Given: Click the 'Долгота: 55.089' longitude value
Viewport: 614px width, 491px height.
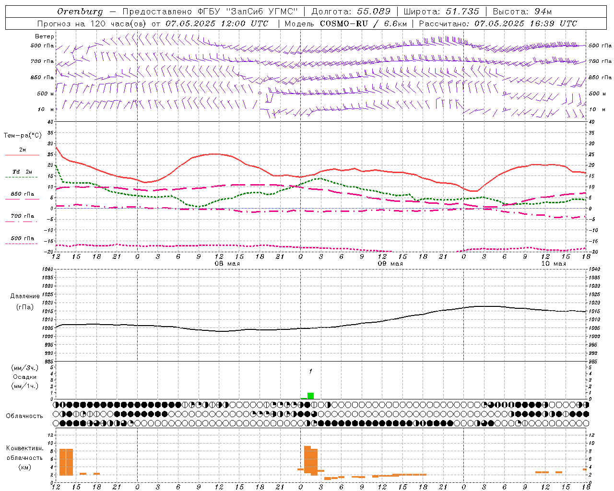Looking at the screenshot, I should click(x=351, y=12).
